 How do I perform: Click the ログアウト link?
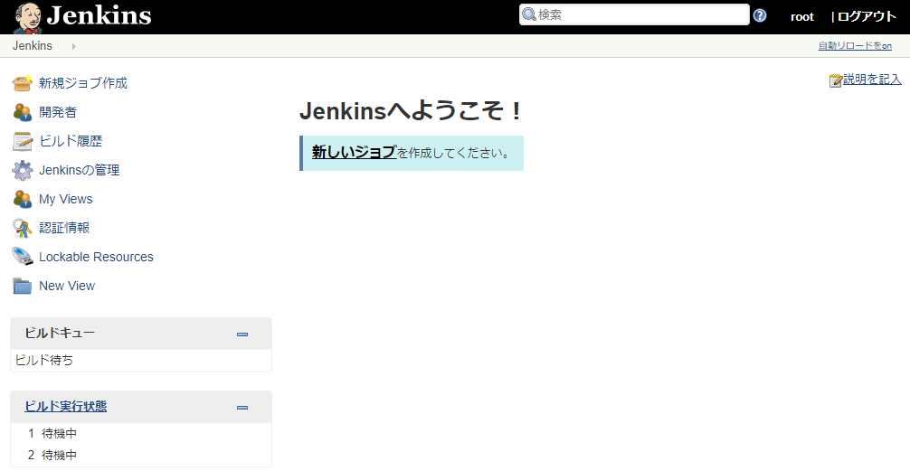867,17
